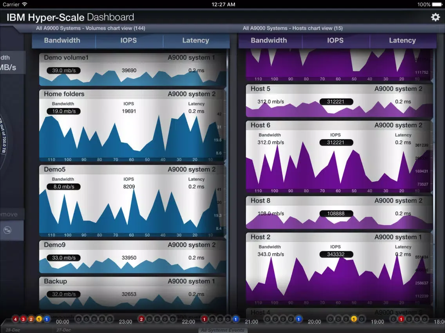Screen dimensions: 445x333
Task: Select the blue 1 badge before 20:00
Action: pyautogui.click(x=298, y=319)
